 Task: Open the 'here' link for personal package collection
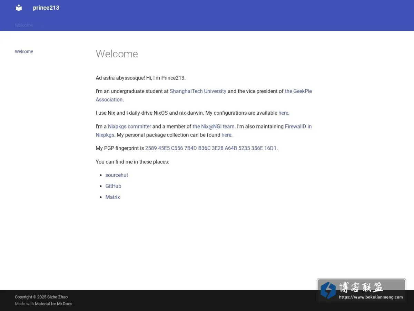(x=226, y=135)
